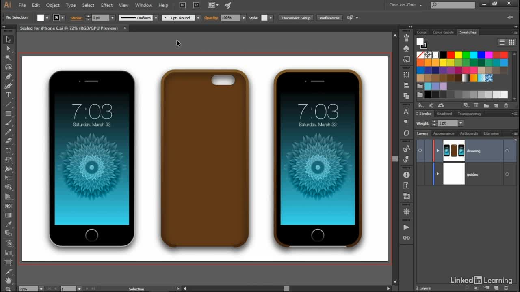520x292 pixels.
Task: Select the Direct Selection tool
Action: 8,49
